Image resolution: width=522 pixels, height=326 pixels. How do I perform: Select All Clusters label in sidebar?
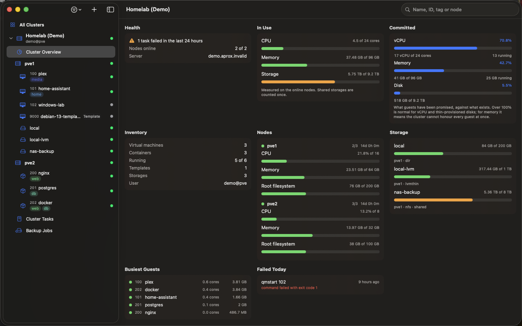pyautogui.click(x=32, y=25)
